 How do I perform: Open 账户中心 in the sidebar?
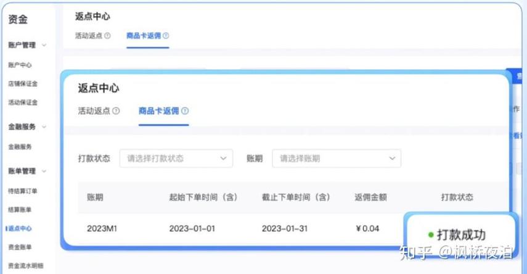(x=20, y=65)
